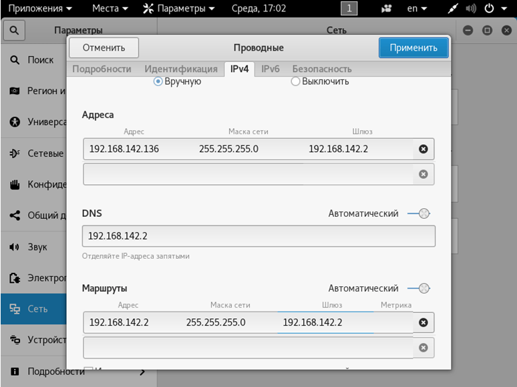Click the users icon in top bar
This screenshot has height=387, width=517.
point(386,9)
